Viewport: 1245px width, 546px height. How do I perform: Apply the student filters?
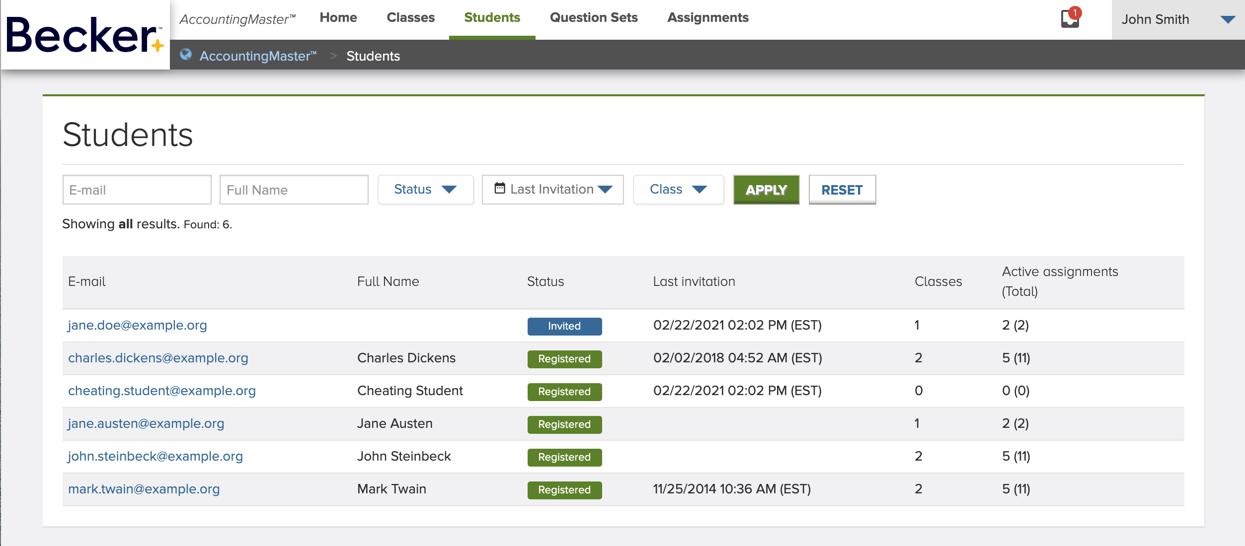coord(766,190)
